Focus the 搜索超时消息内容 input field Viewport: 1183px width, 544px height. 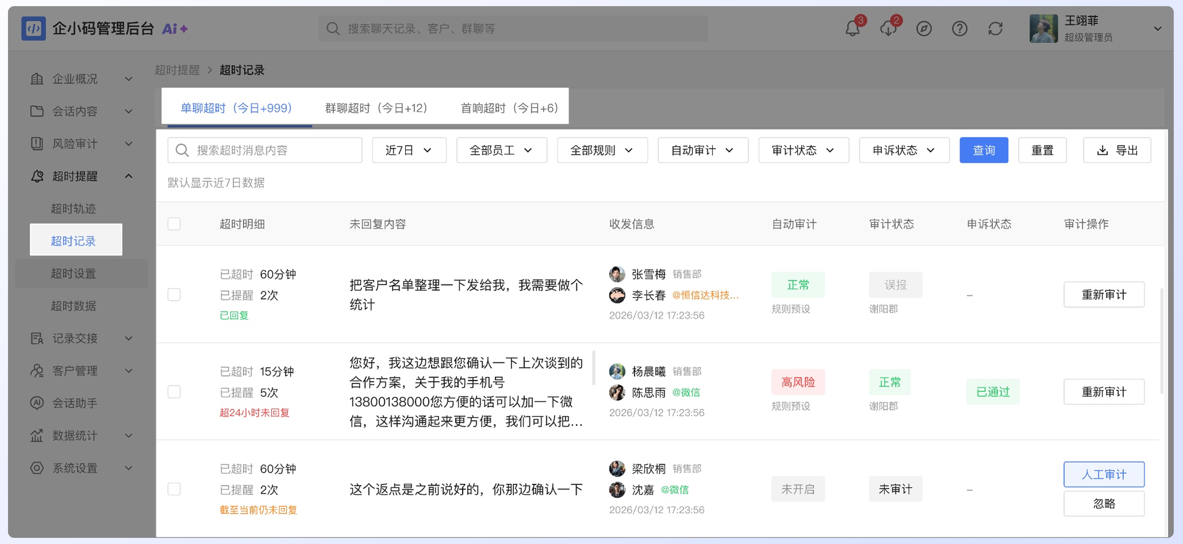tap(265, 150)
